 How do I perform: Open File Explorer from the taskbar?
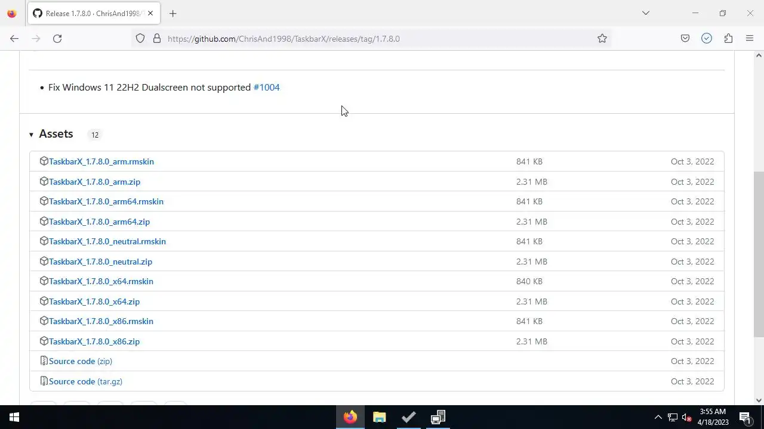click(x=380, y=417)
